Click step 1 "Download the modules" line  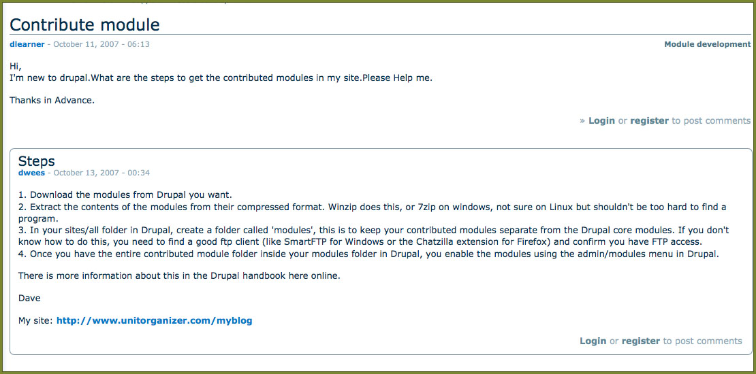(125, 194)
